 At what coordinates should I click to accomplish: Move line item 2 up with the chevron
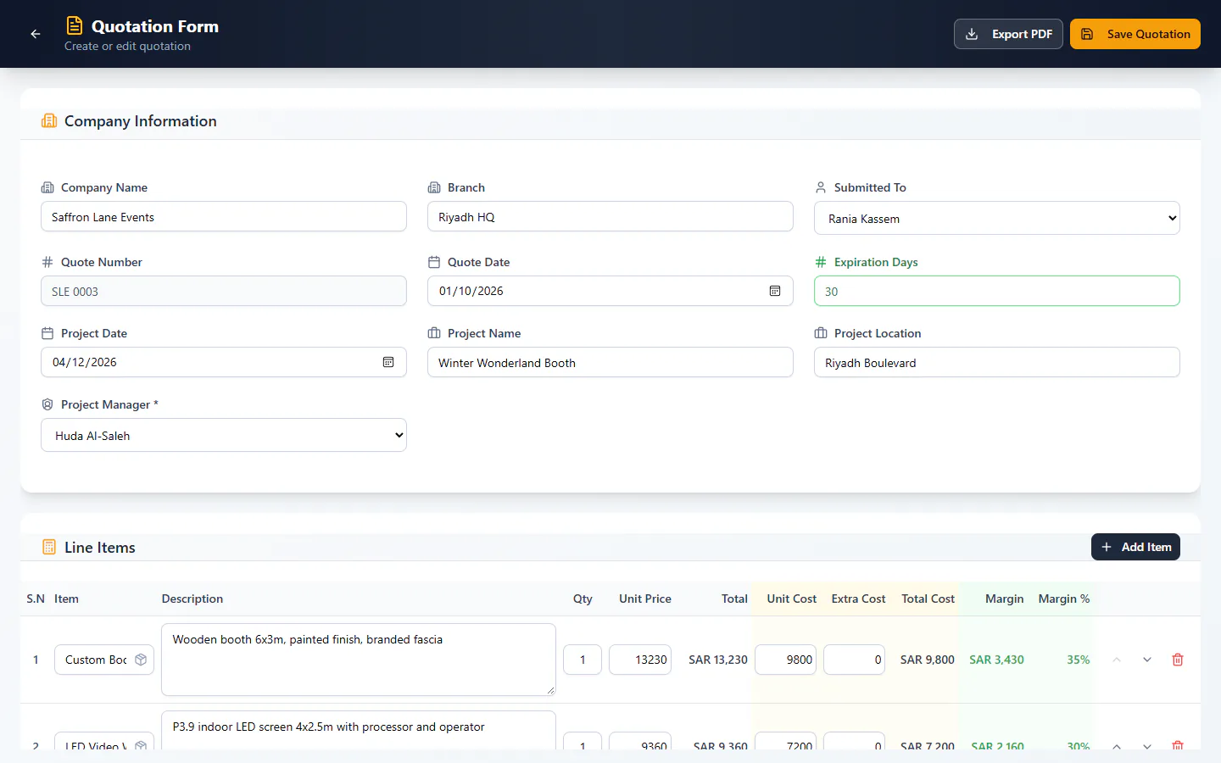(1117, 746)
